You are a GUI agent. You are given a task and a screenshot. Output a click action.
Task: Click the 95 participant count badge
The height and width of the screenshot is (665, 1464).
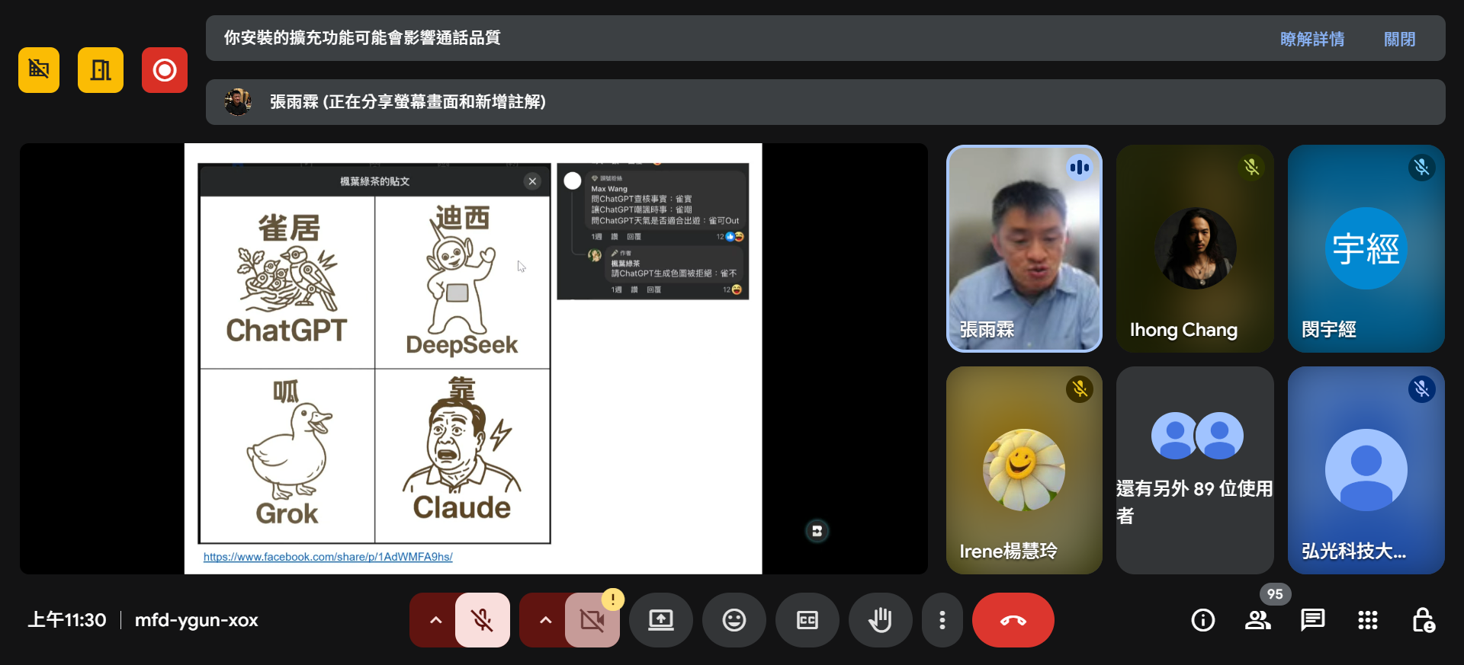pos(1275,594)
